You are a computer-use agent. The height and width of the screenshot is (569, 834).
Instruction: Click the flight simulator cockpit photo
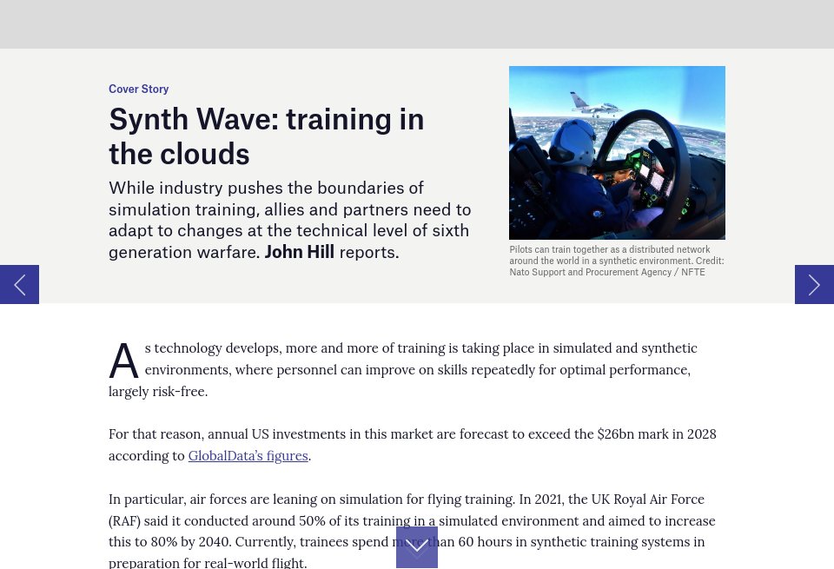coord(617,153)
